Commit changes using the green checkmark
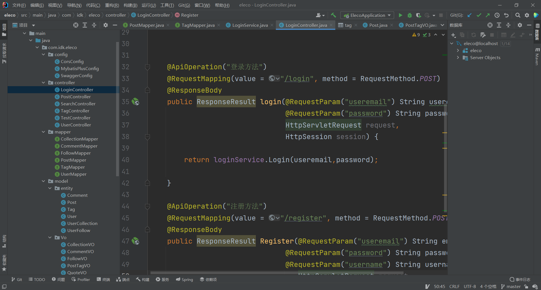The height and width of the screenshot is (290, 541). point(479,15)
